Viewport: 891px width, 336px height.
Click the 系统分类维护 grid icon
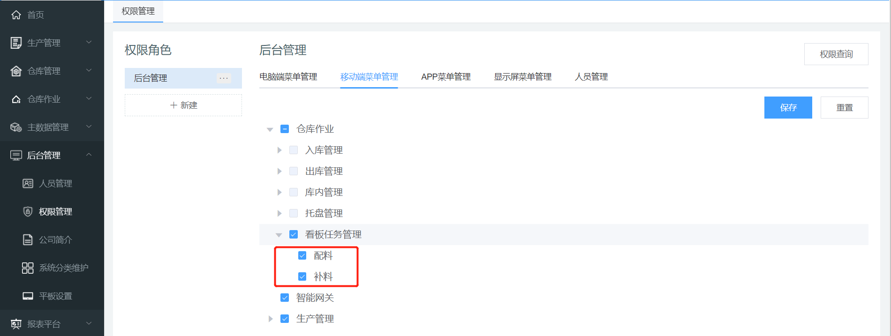click(x=28, y=268)
